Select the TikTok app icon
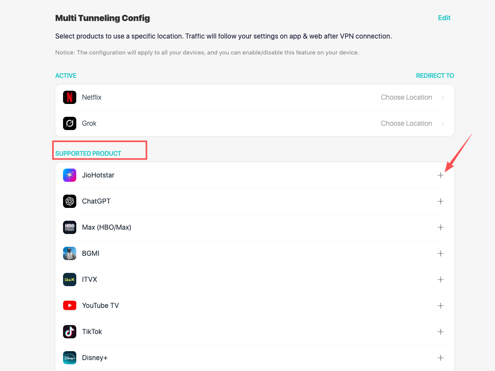The height and width of the screenshot is (371, 495). 70,332
